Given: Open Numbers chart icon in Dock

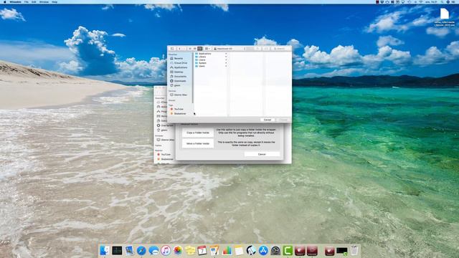Looking at the screenshot, I should pyautogui.click(x=227, y=250).
